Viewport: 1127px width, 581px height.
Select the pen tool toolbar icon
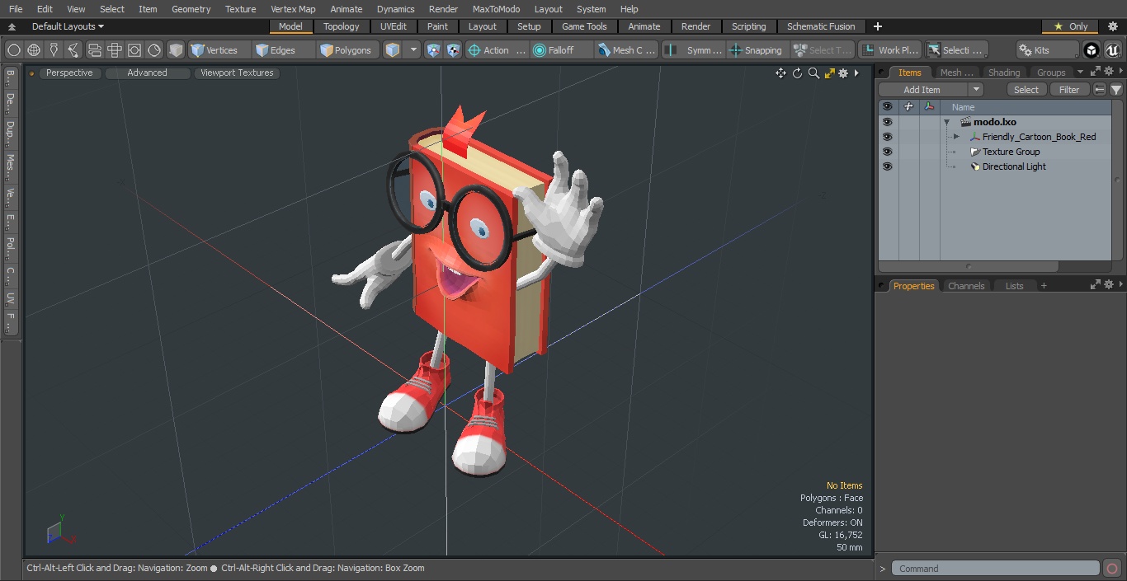pyautogui.click(x=54, y=50)
